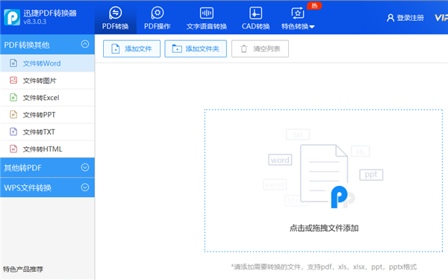This screenshot has height=280, width=448.
Task: Open 特色转换 star icon
Action: point(298,13)
